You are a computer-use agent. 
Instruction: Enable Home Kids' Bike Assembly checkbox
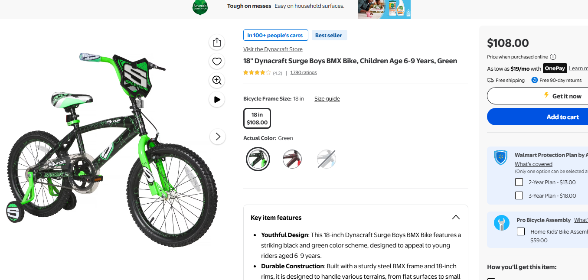(521, 231)
